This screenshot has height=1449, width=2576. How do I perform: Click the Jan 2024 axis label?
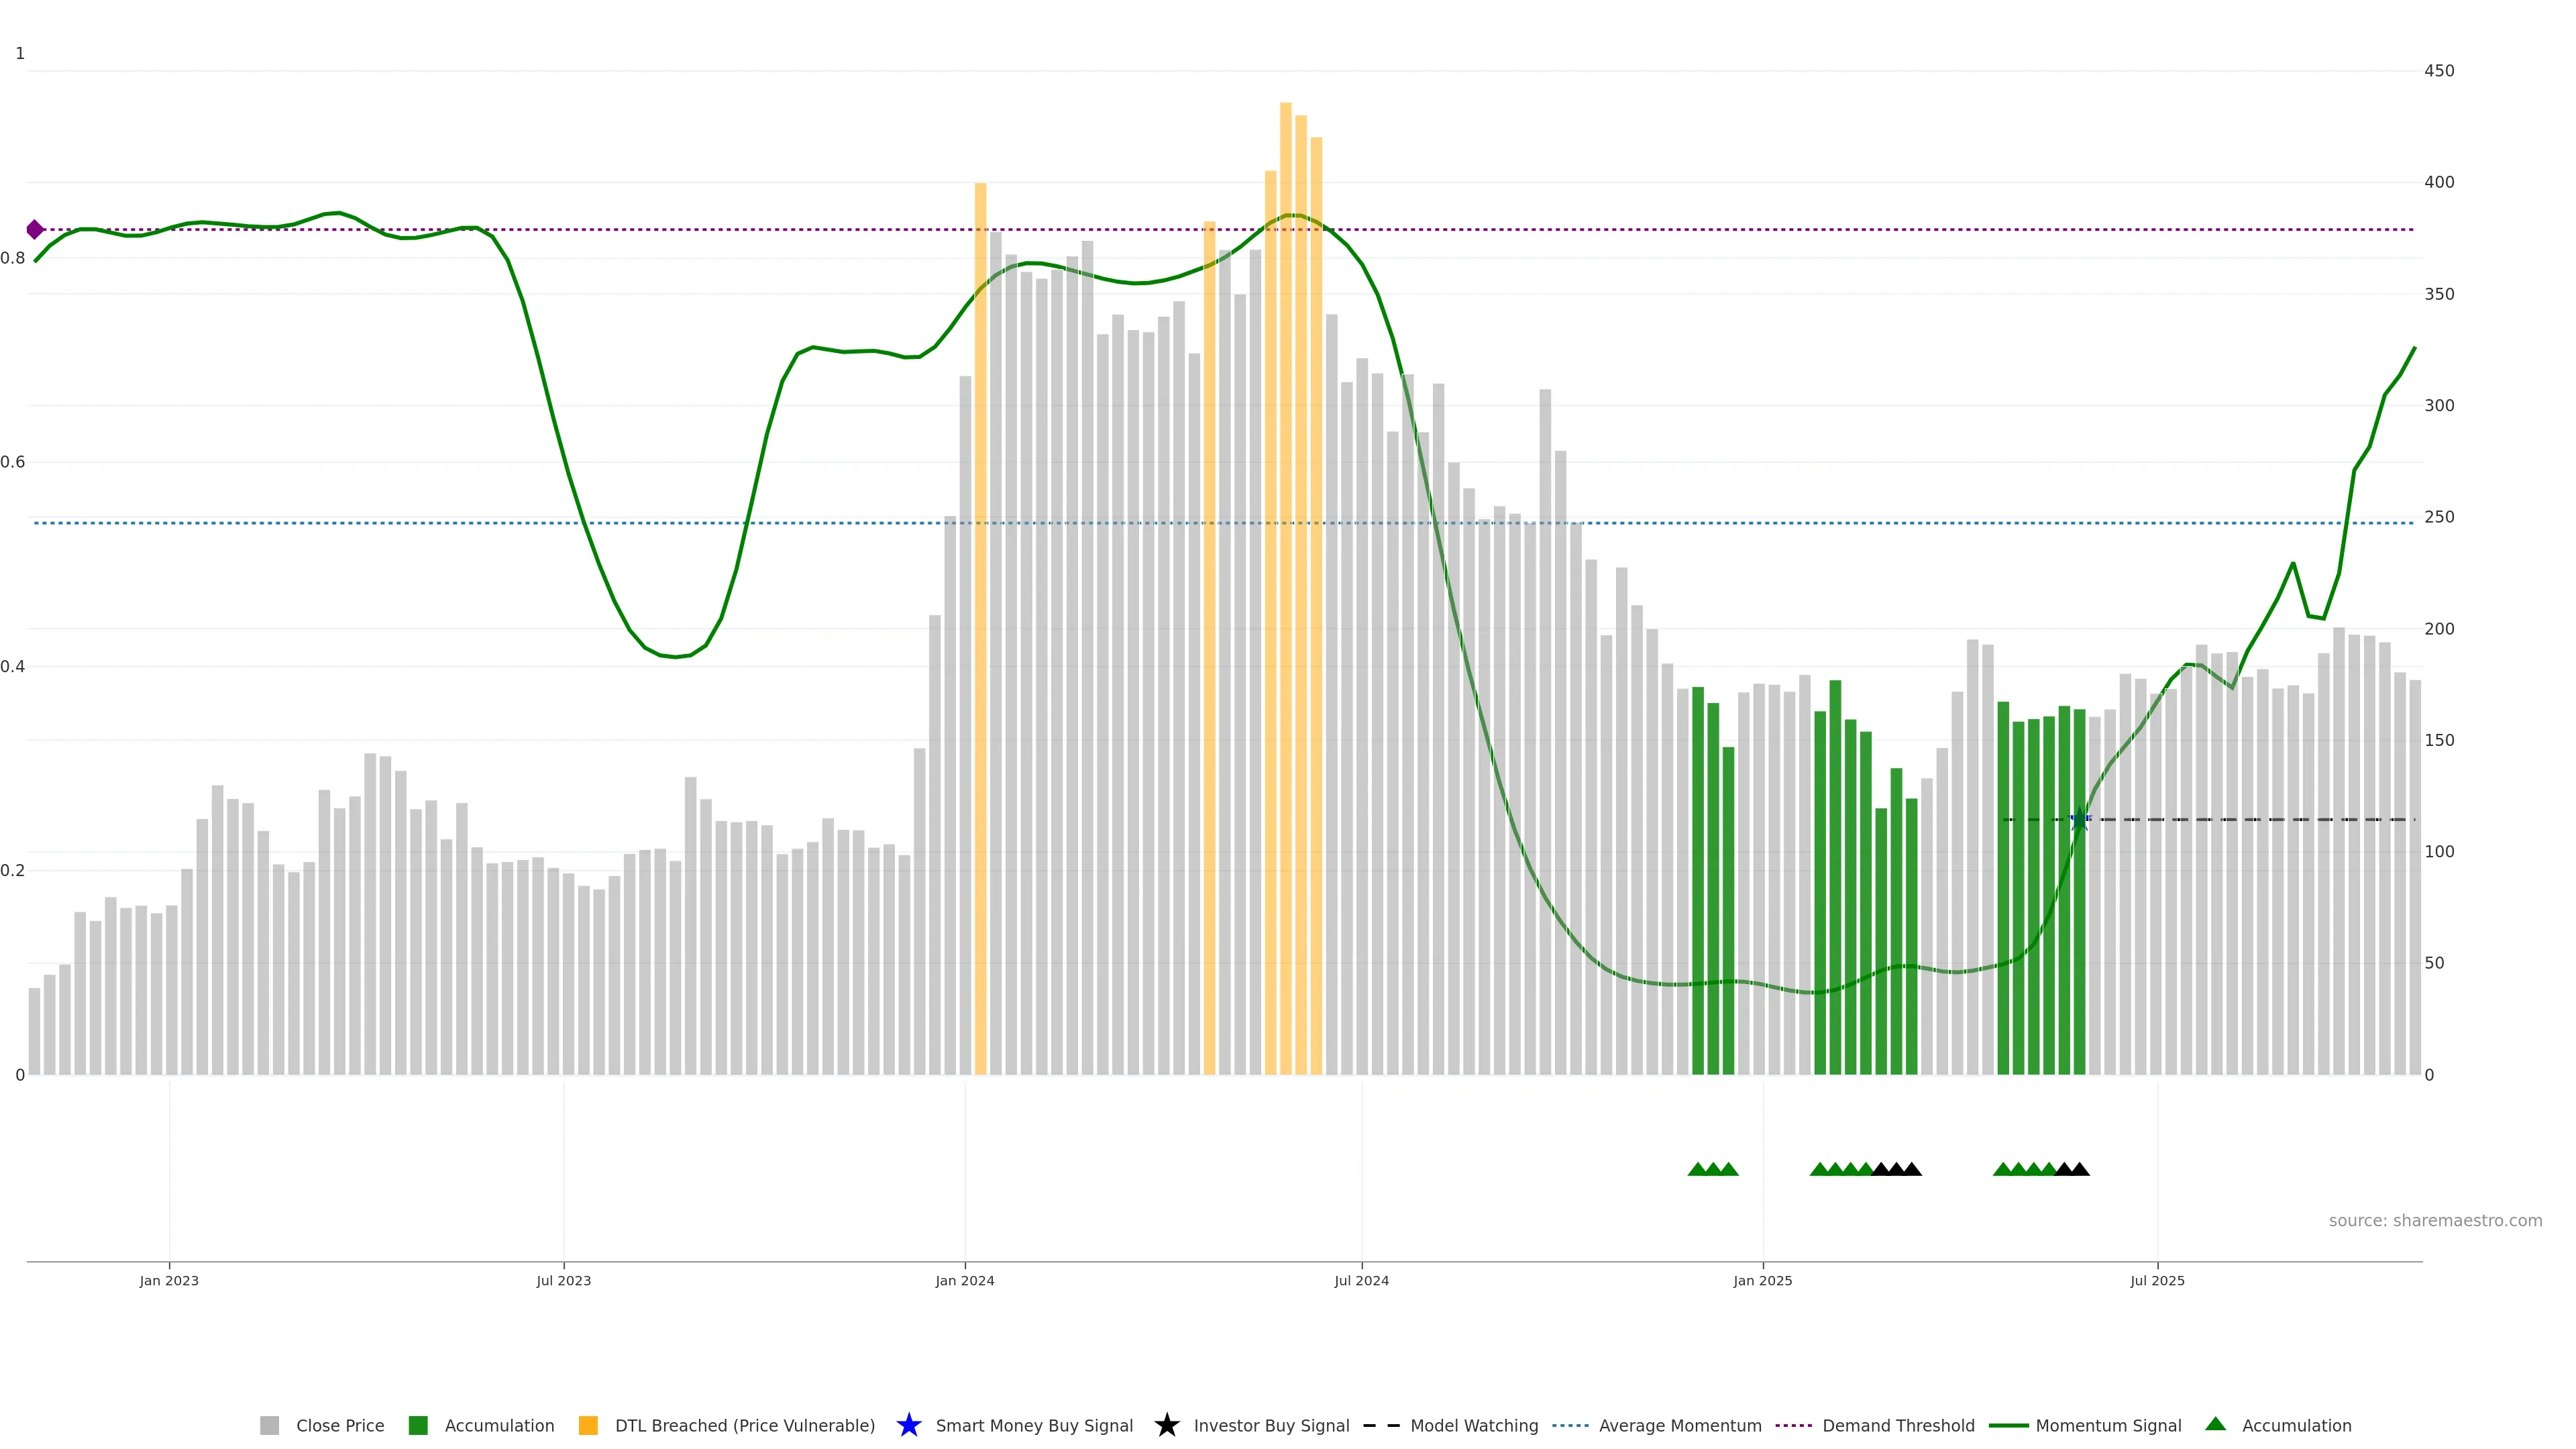pos(964,1280)
